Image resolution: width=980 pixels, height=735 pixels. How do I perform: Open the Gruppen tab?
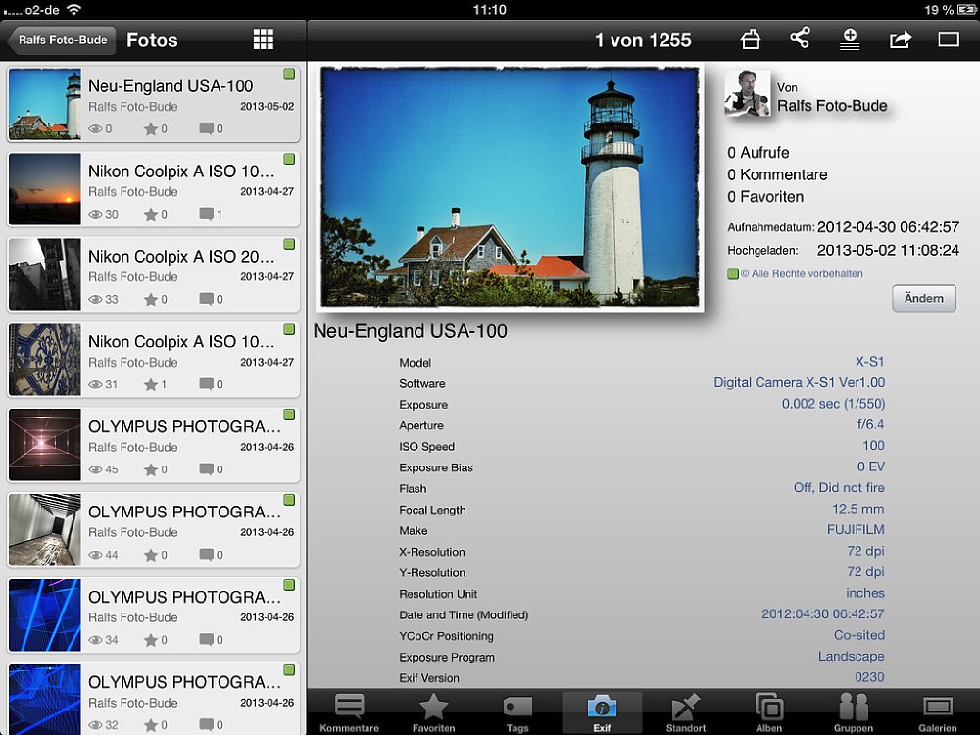(854, 712)
